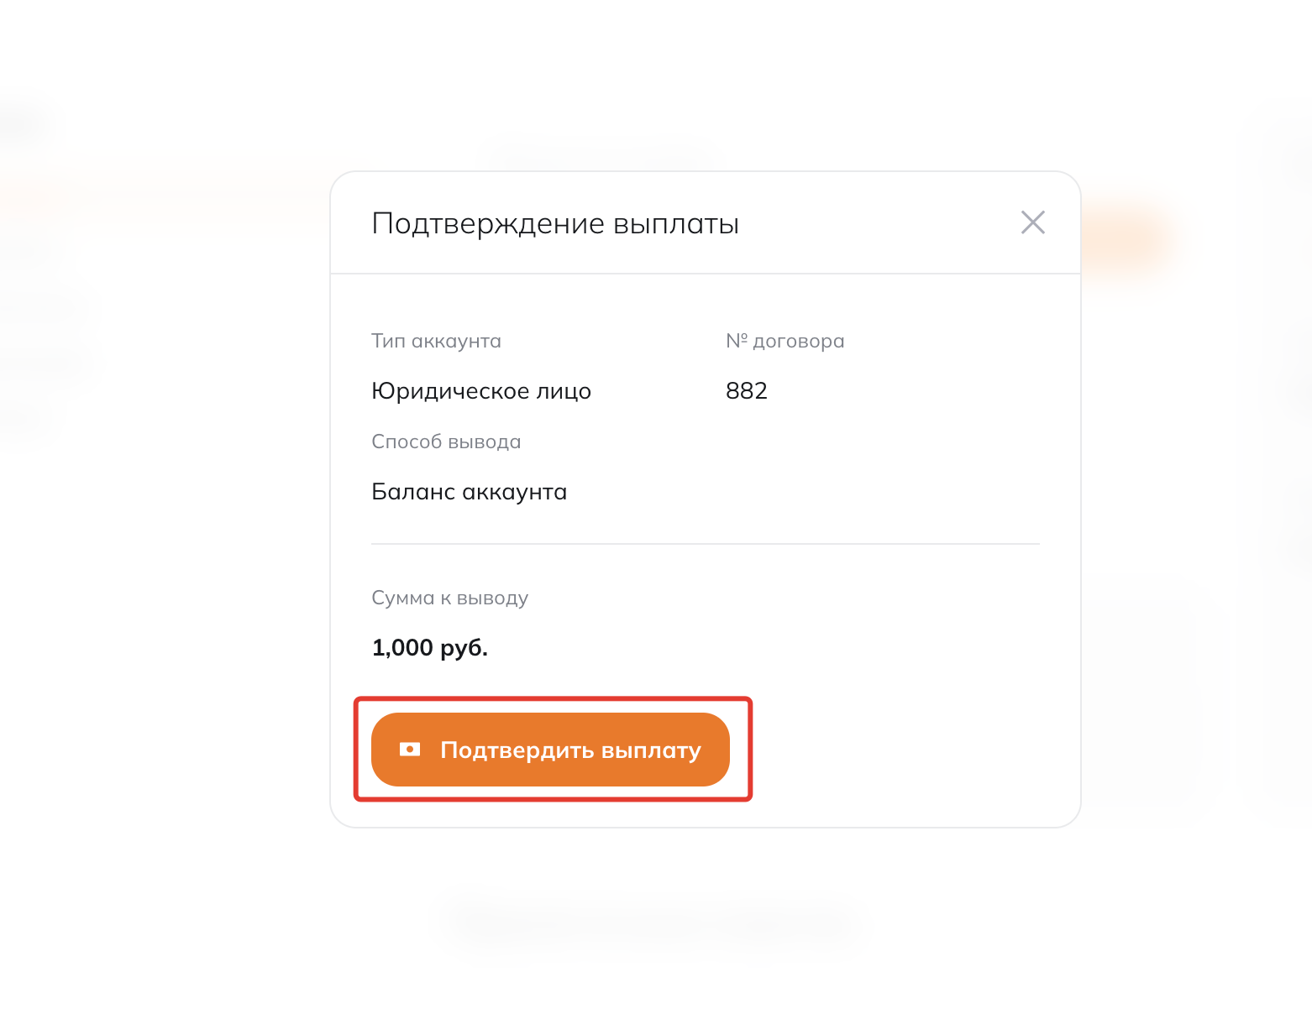The height and width of the screenshot is (1019, 1312).
Task: Click the 'Способ вывода' label
Action: (x=446, y=442)
